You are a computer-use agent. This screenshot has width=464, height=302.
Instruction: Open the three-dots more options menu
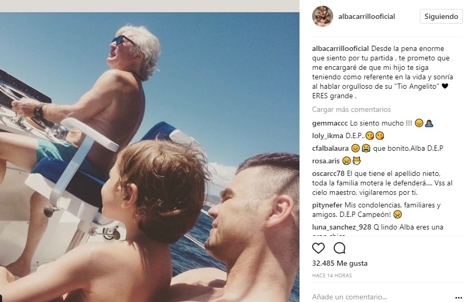pos(458,297)
